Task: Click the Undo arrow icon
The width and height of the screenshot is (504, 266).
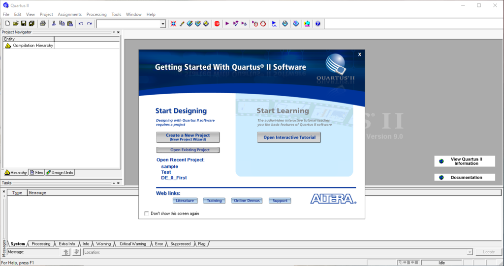Action: (81, 24)
